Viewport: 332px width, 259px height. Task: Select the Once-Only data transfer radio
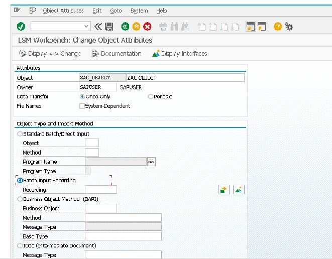click(82, 97)
